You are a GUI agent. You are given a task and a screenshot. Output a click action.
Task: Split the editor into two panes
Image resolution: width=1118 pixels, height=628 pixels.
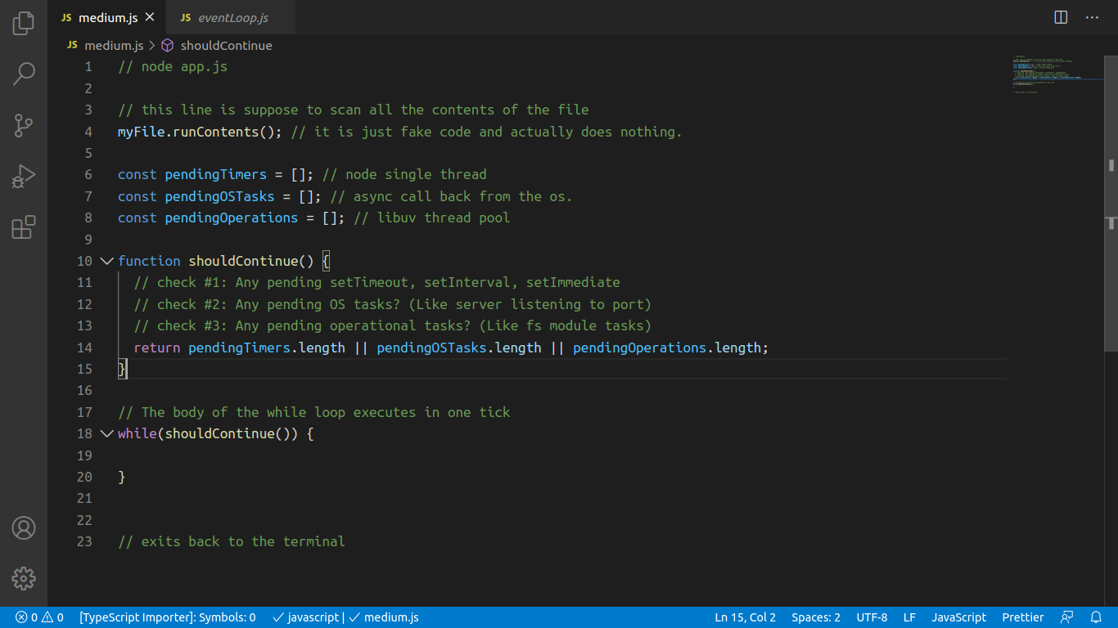1061,16
